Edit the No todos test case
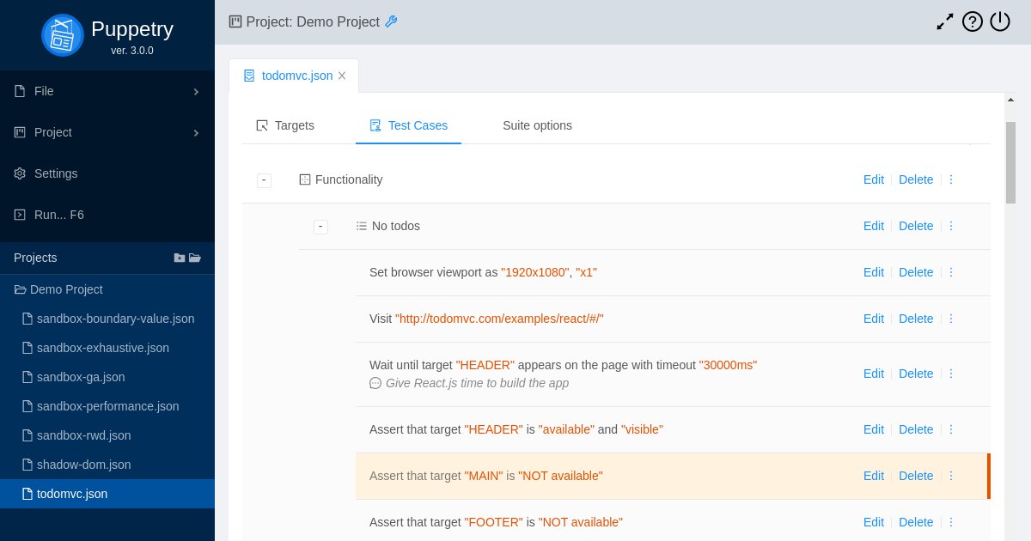Screen dimensions: 1031x541 874,226
